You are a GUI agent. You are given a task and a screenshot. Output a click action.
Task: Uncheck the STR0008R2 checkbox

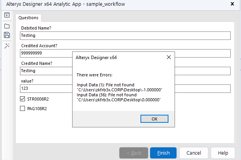point(23,99)
